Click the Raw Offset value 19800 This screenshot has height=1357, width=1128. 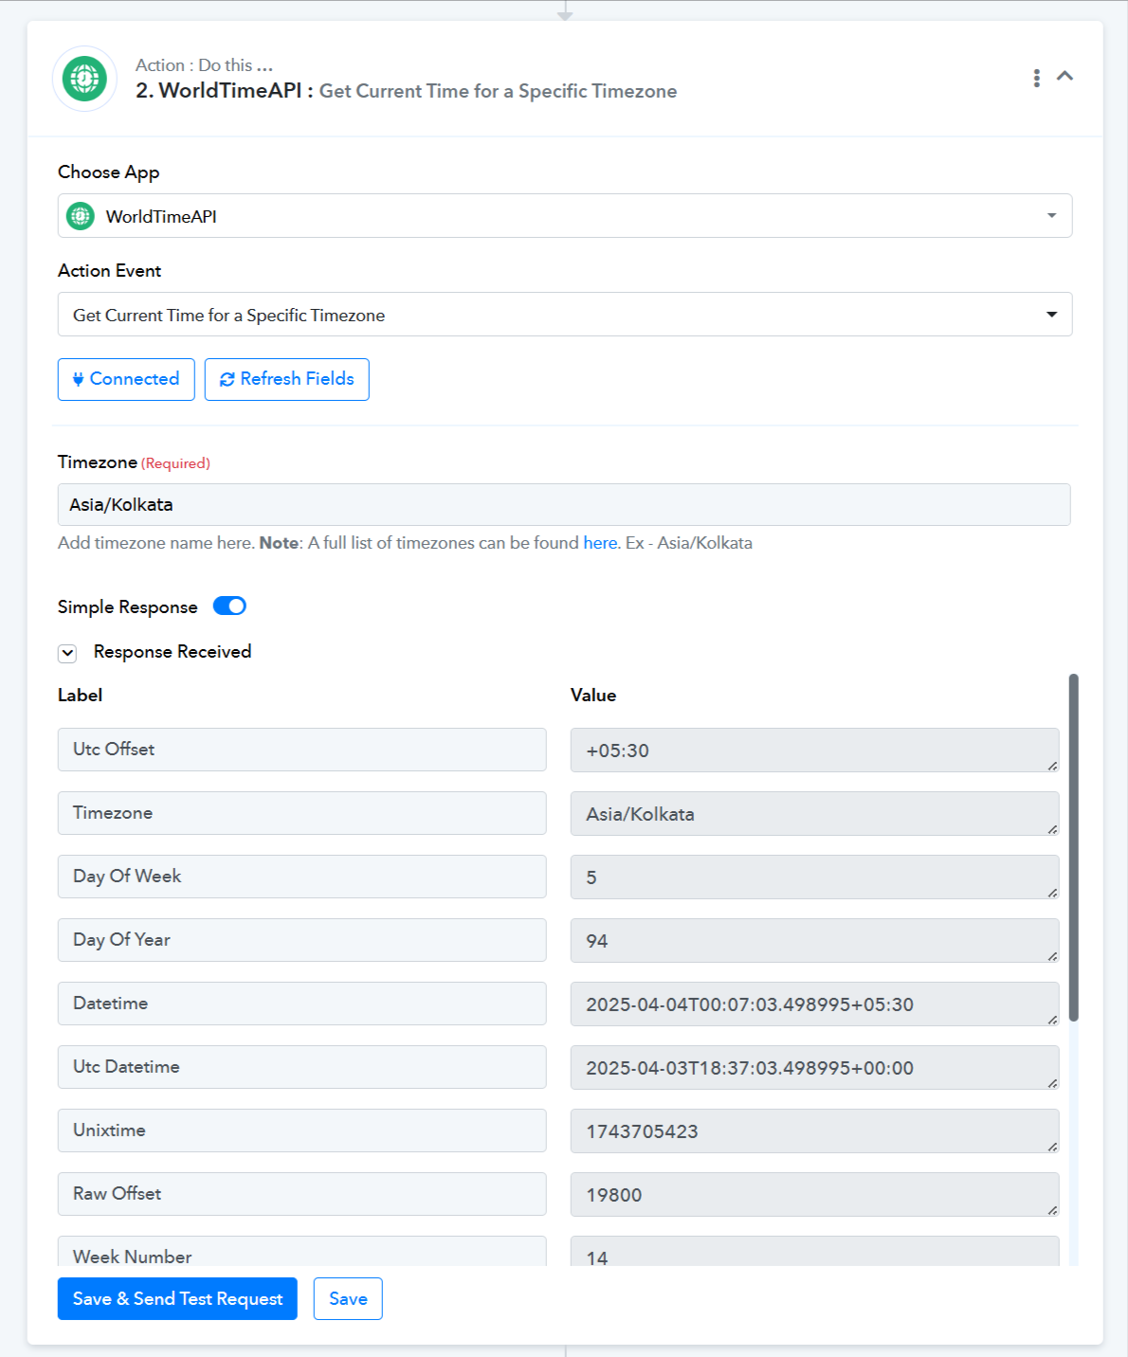815,1195
